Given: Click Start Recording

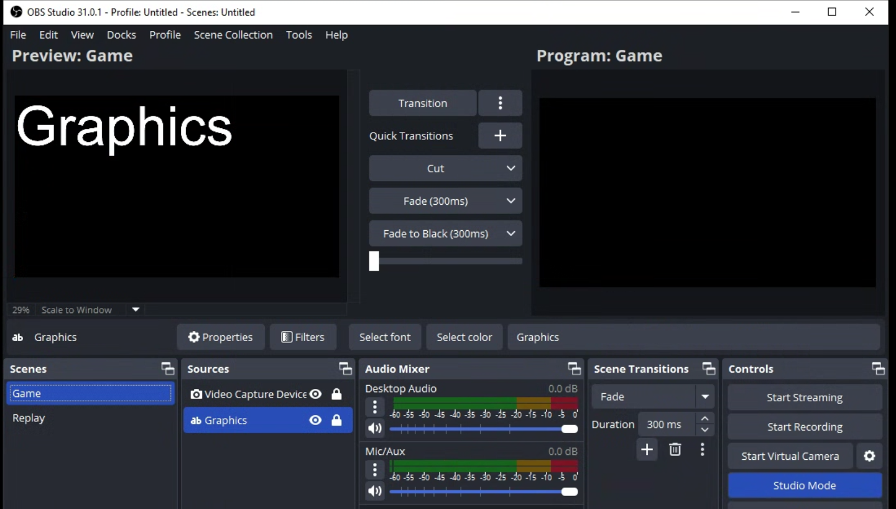Looking at the screenshot, I should [x=805, y=427].
